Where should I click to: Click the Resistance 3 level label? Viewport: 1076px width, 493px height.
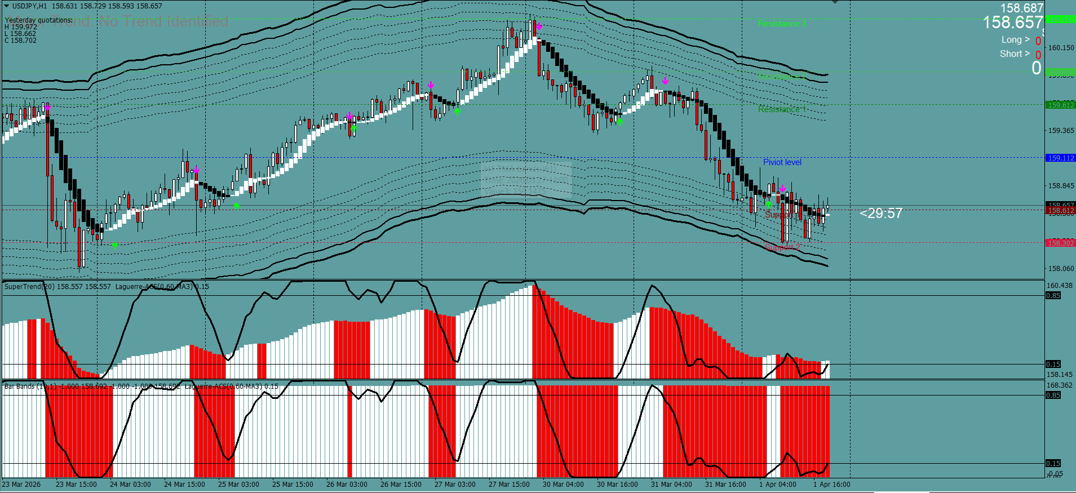click(782, 24)
